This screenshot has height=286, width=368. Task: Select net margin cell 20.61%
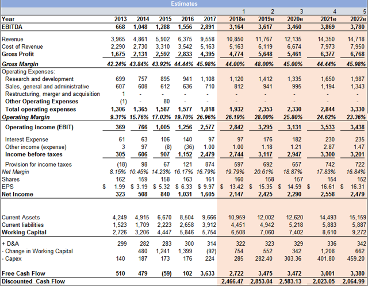[x=263, y=172]
